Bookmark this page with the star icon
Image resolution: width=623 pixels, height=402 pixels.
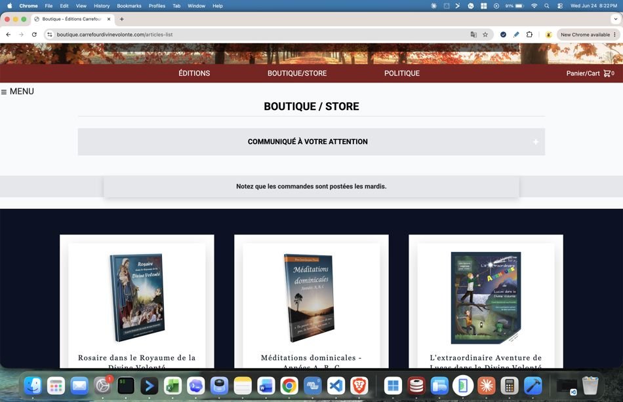485,35
